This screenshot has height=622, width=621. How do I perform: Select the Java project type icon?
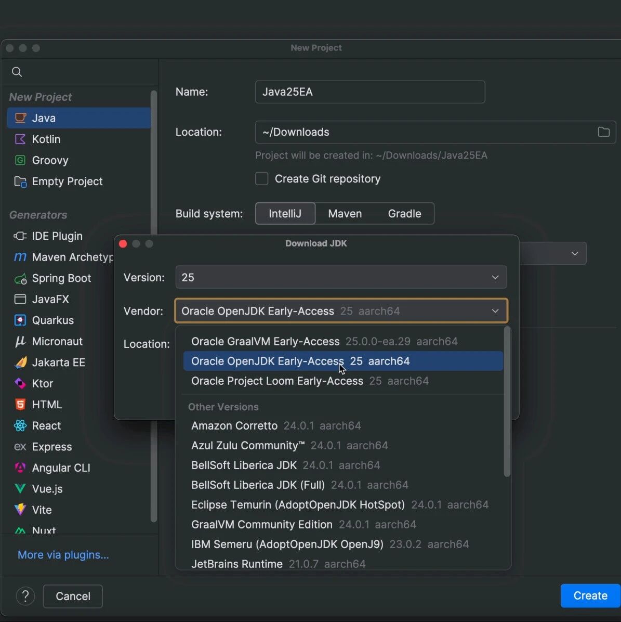pos(20,118)
